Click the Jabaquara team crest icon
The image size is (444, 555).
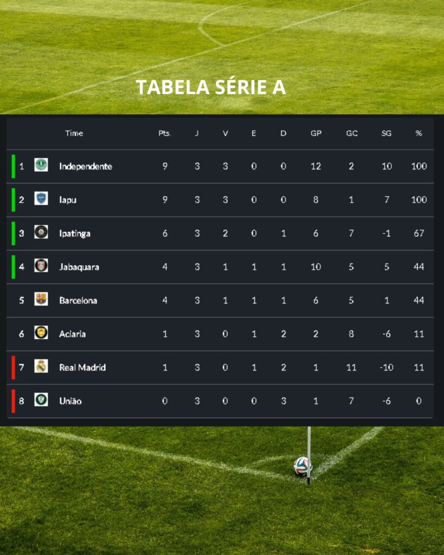click(x=41, y=266)
